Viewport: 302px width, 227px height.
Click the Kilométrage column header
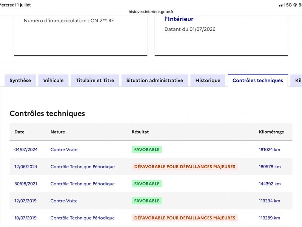pyautogui.click(x=271, y=132)
